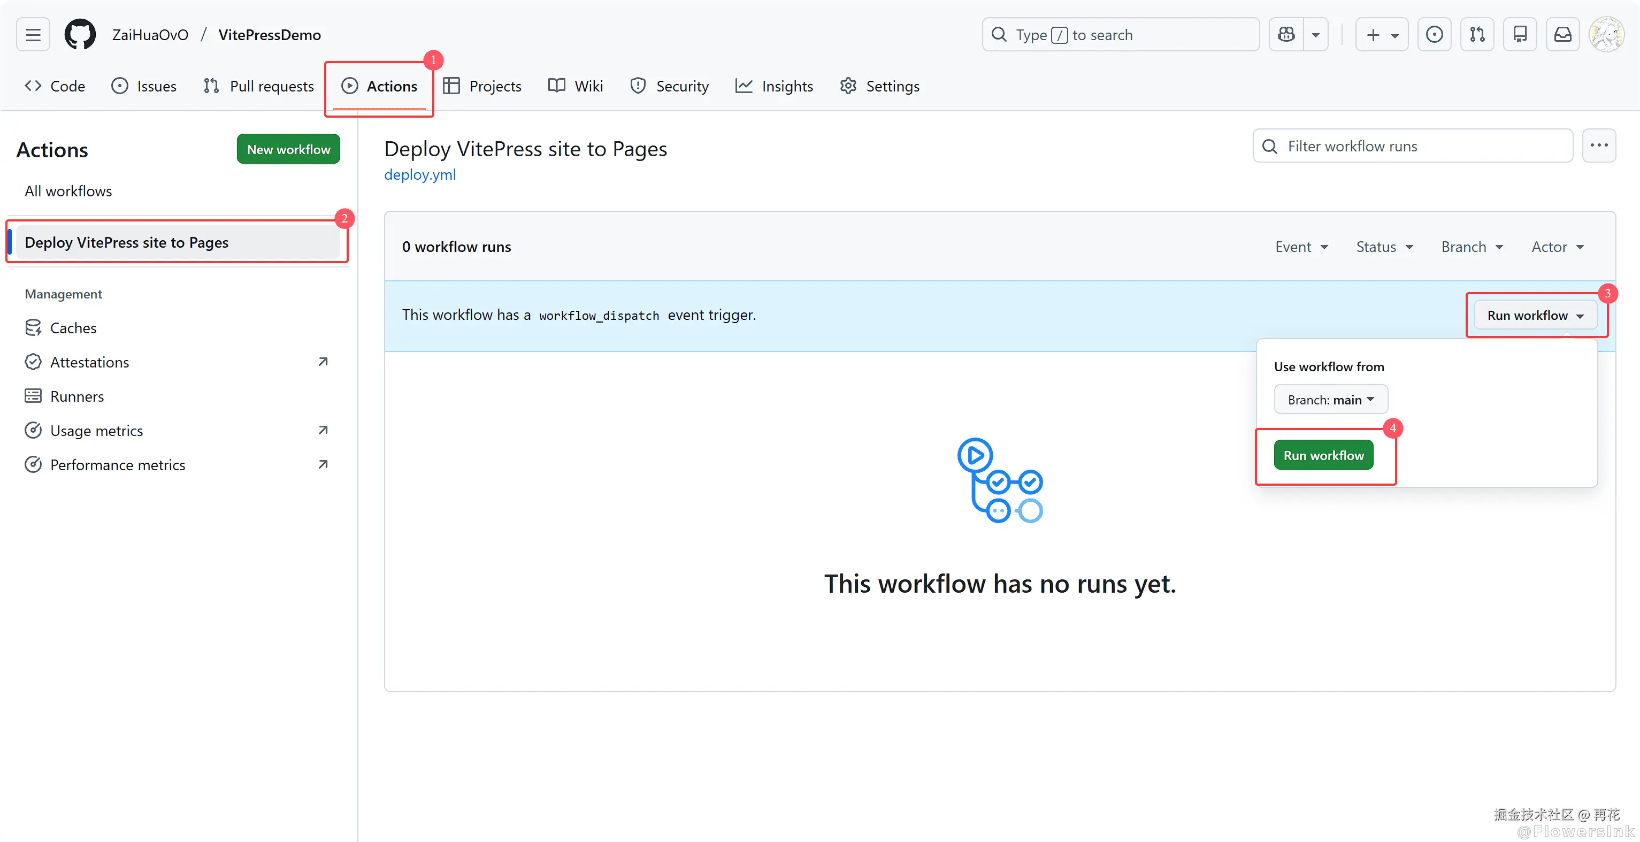1640x842 pixels.
Task: Click the GitHub logo home icon
Action: (80, 34)
